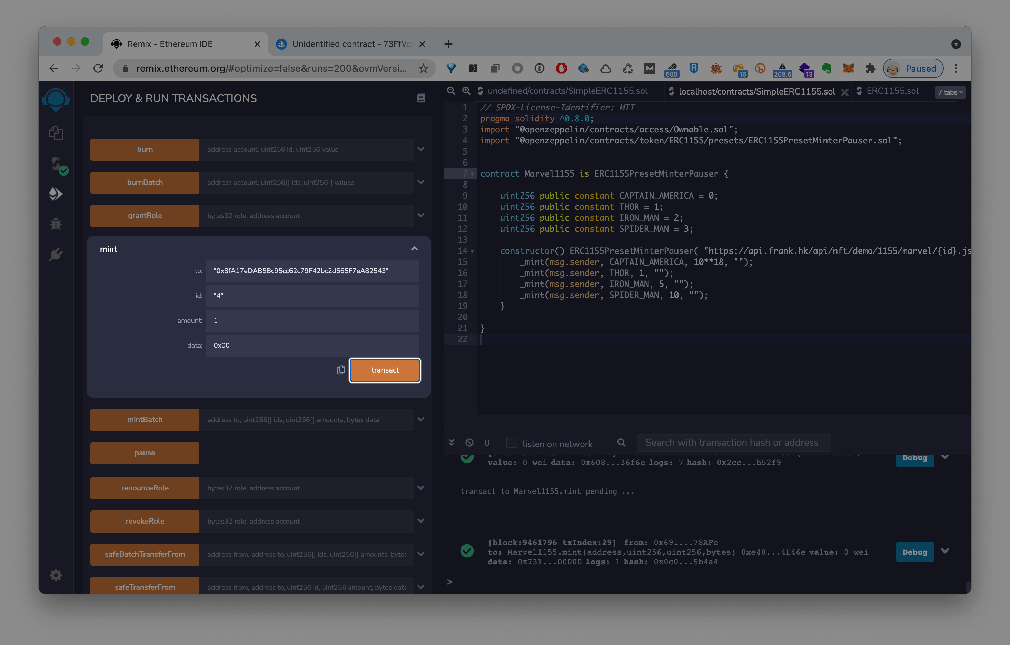The height and width of the screenshot is (645, 1010).
Task: Switch to Unidentified contract browser tab
Action: click(x=351, y=44)
